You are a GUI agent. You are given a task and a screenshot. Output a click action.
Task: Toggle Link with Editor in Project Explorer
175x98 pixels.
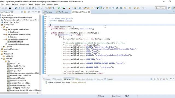coord(25,12)
